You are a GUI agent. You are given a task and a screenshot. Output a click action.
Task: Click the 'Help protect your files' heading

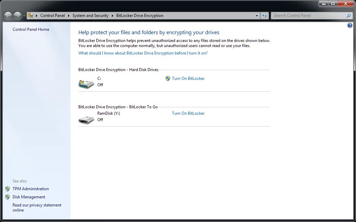pos(149,32)
